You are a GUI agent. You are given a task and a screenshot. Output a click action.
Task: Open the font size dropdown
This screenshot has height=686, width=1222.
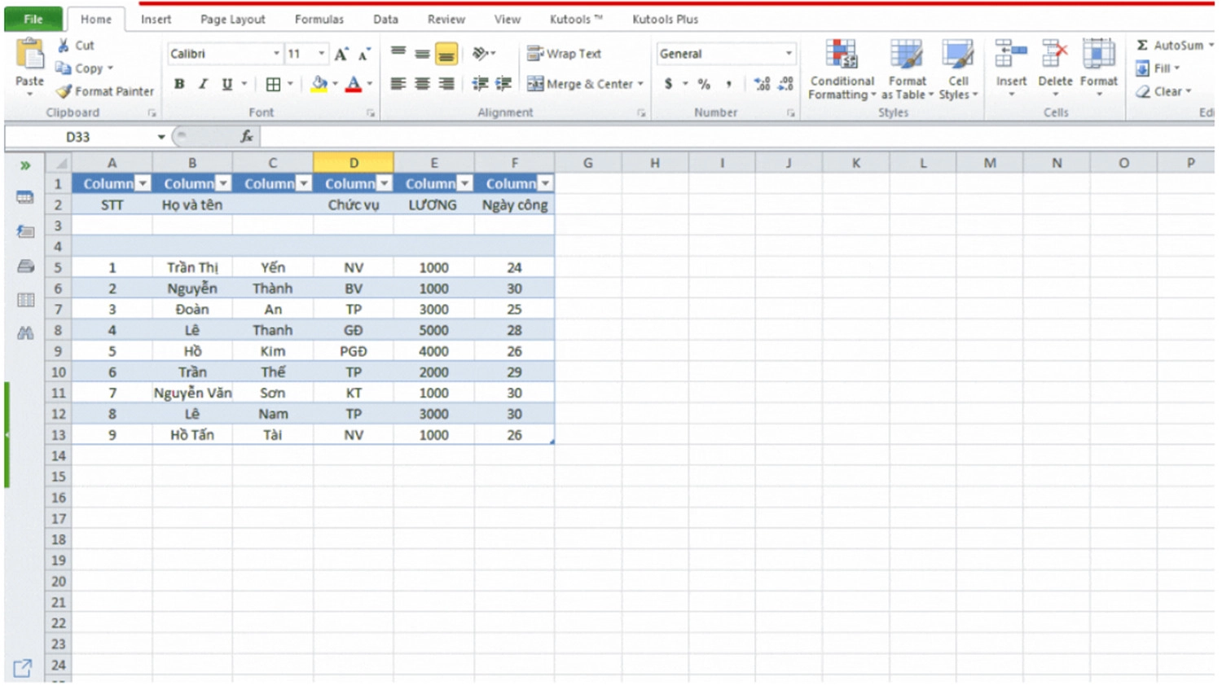pyautogui.click(x=322, y=54)
